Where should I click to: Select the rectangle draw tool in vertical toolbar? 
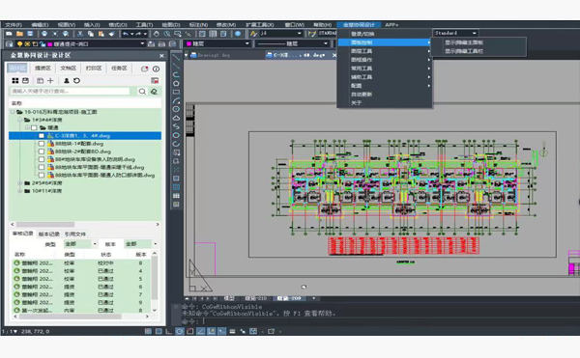click(176, 92)
